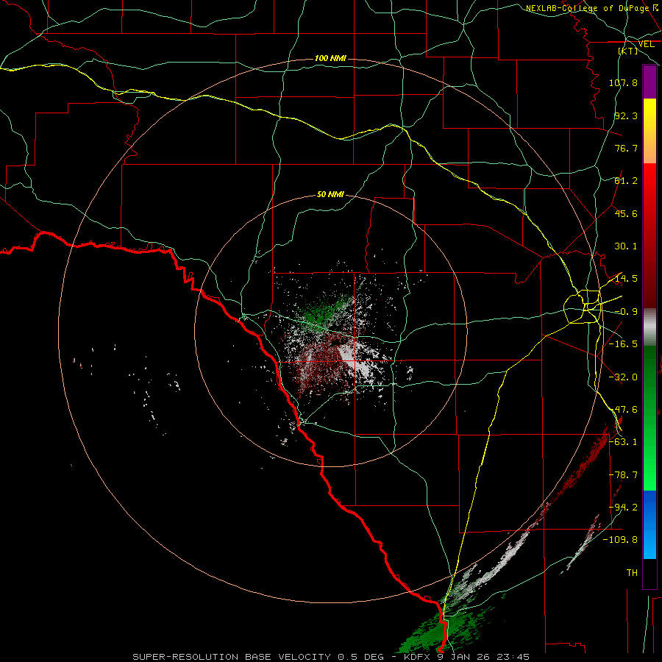
Task: Select the -109.8 velocity scale value
Action: click(620, 540)
